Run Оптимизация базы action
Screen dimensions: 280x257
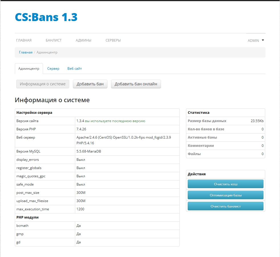[x=225, y=195]
